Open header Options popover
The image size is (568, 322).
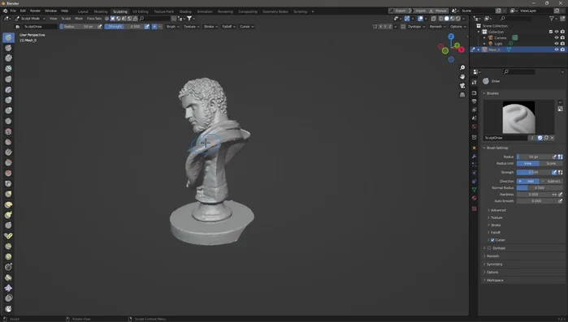pyautogui.click(x=457, y=27)
